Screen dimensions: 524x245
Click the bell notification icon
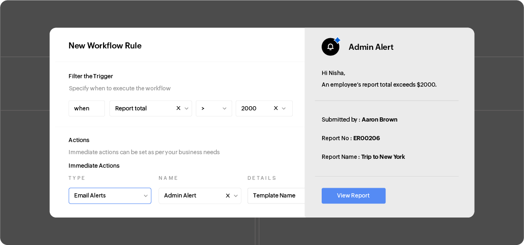330,47
